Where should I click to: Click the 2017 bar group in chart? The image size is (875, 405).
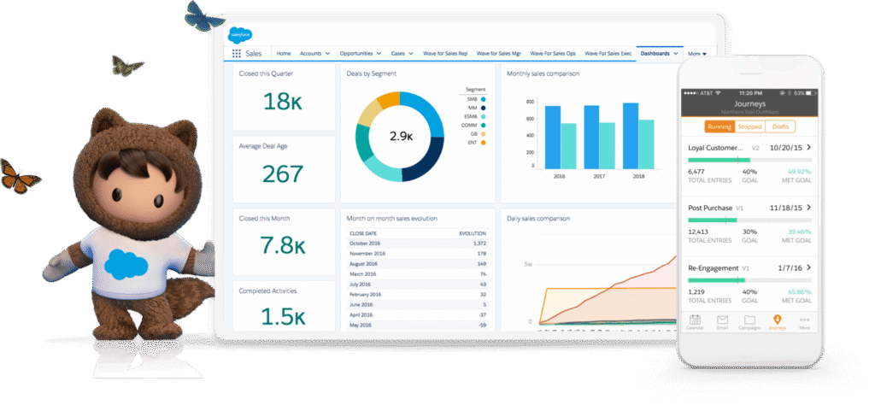tap(599, 137)
